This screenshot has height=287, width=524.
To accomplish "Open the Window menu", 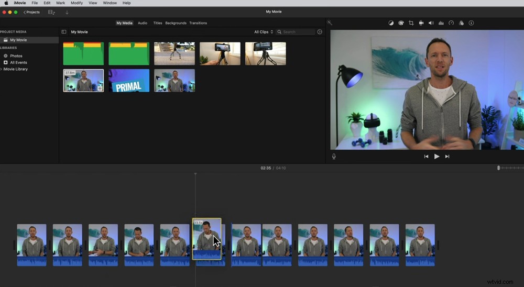I will pyautogui.click(x=110, y=3).
